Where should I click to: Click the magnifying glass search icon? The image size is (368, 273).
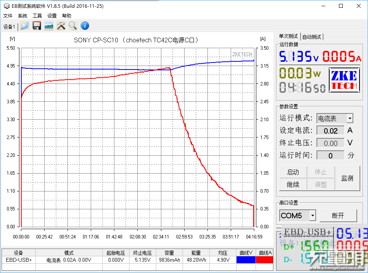point(73,26)
